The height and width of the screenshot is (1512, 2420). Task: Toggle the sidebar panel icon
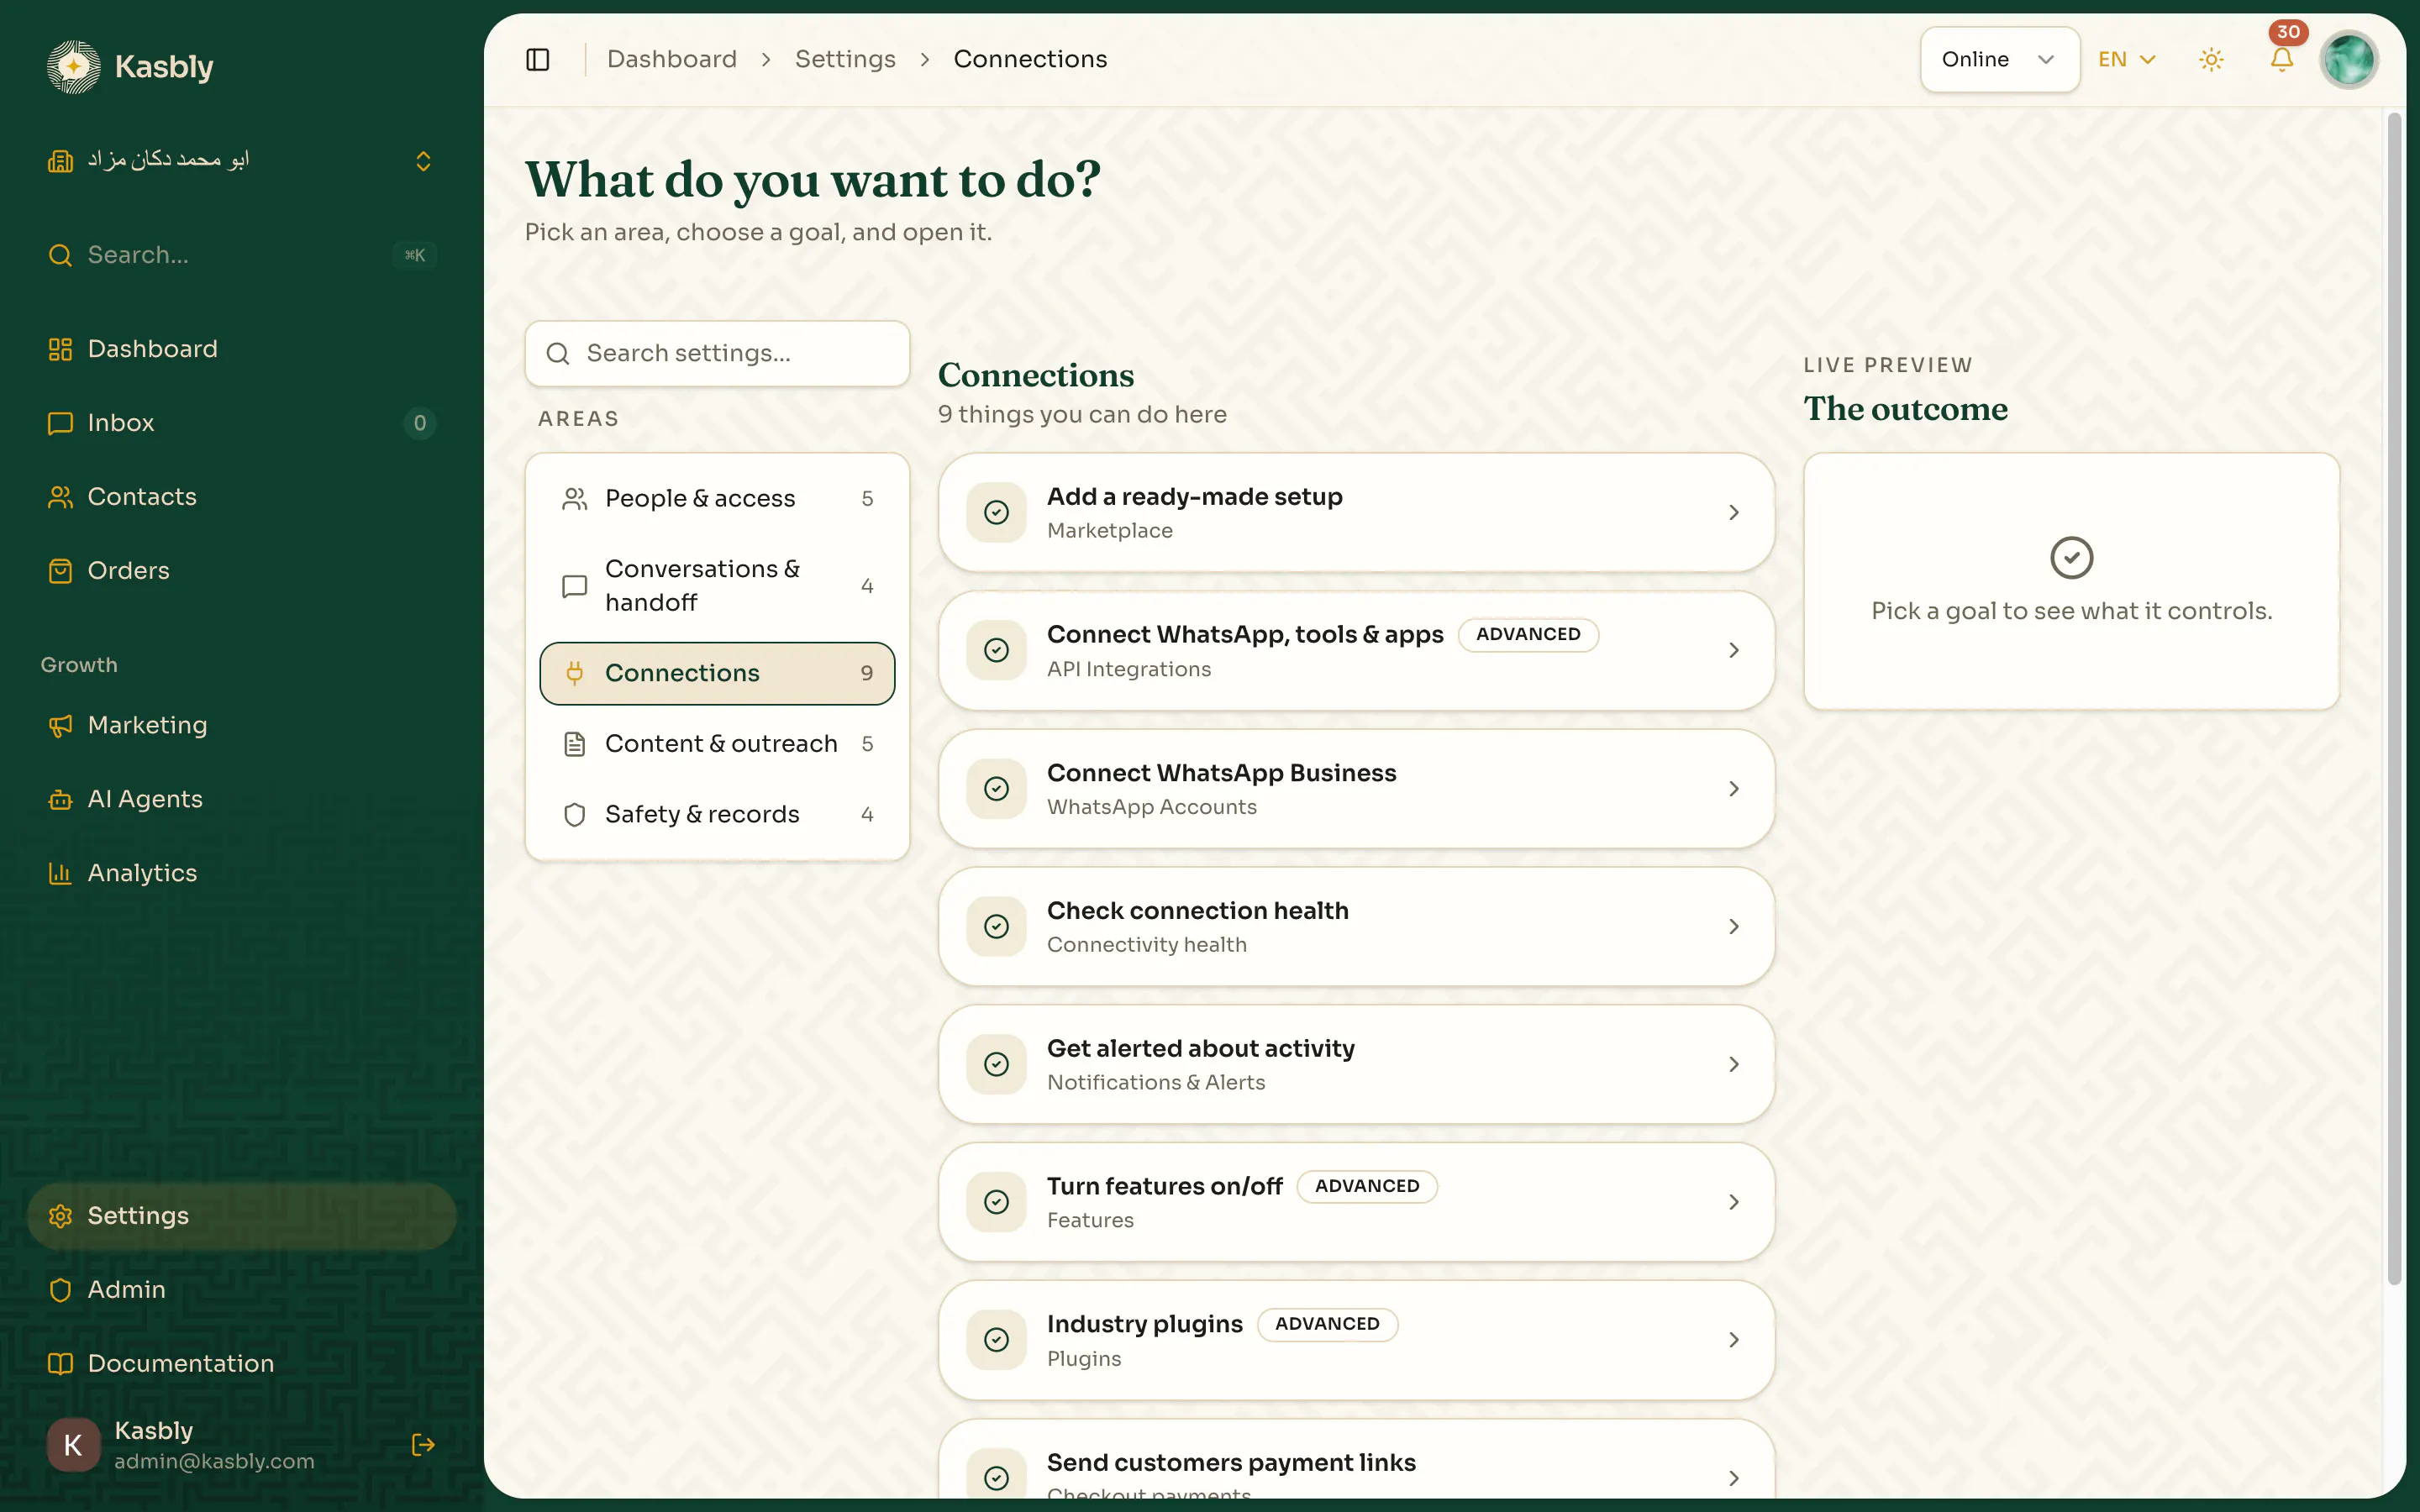[x=538, y=60]
